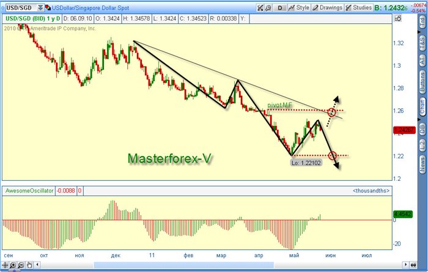Viewport: 428px width, 272px height.
Task: Open the symbol dropdown arrow
Action: (40, 7)
